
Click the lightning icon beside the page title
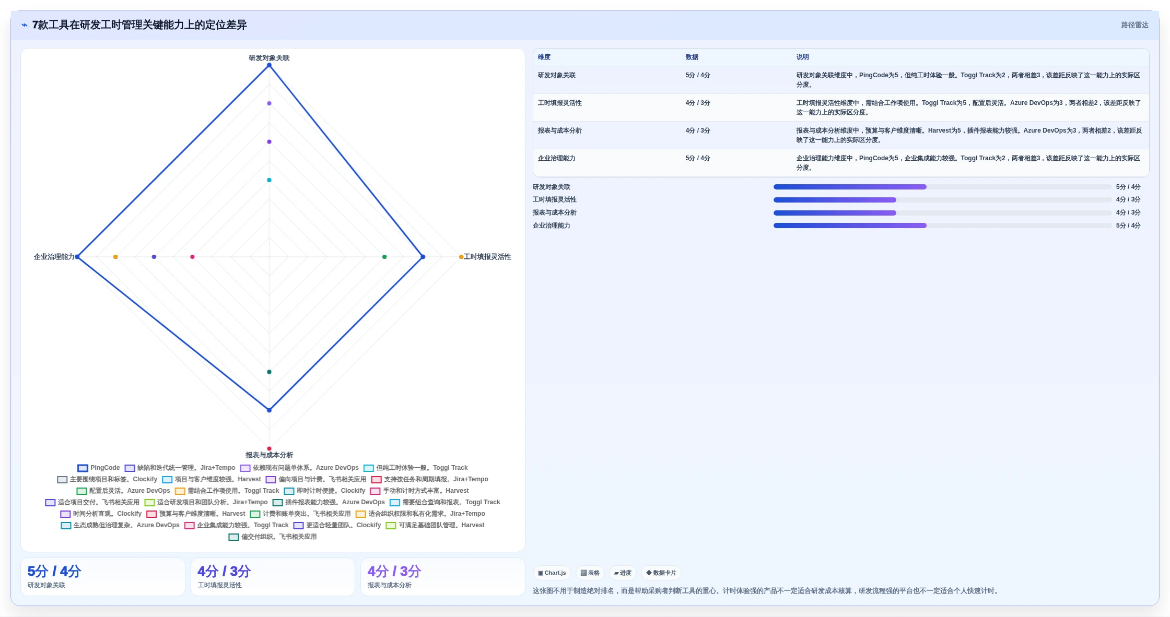click(24, 25)
